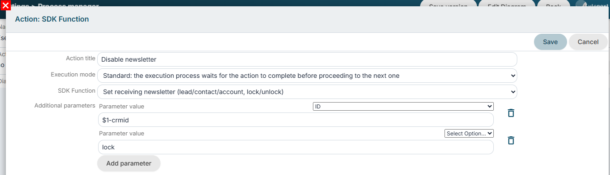The width and height of the screenshot is (610, 175).
Task: Click into the lock parameter value field
Action: click(296, 147)
